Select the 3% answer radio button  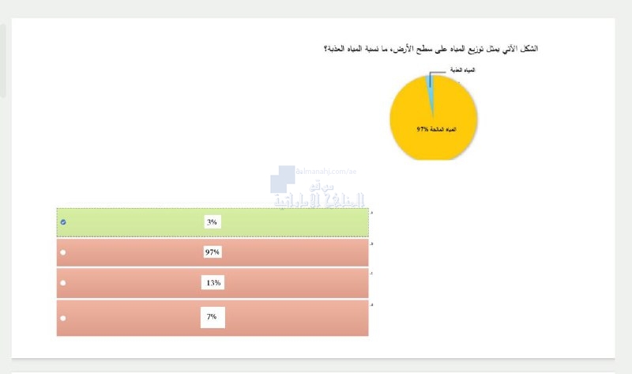coord(63,222)
